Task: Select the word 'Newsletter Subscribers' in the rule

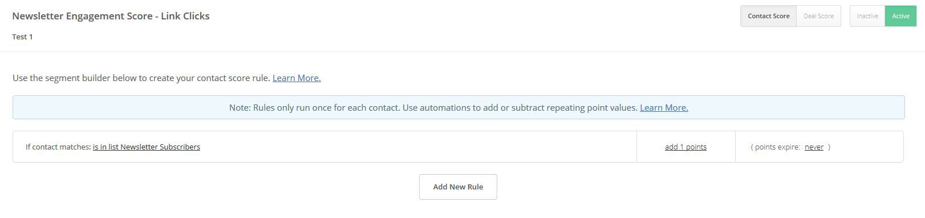Action: 160,147
